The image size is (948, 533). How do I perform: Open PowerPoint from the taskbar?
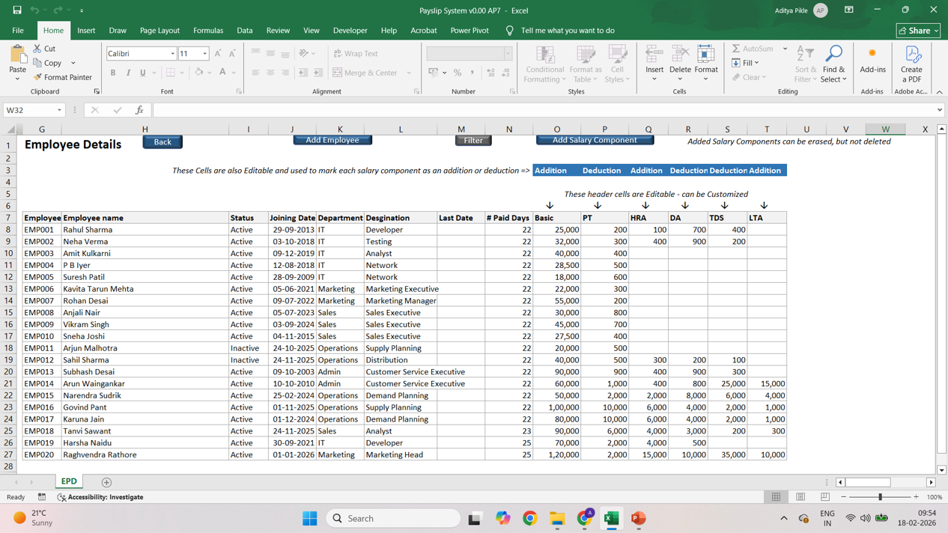638,518
